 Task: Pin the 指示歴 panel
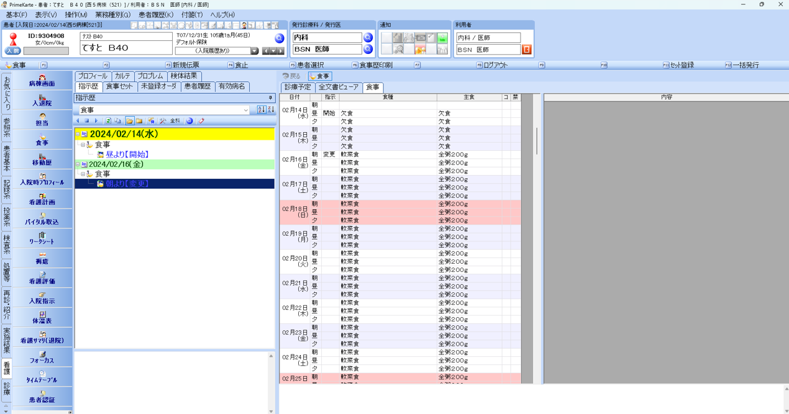point(270,98)
